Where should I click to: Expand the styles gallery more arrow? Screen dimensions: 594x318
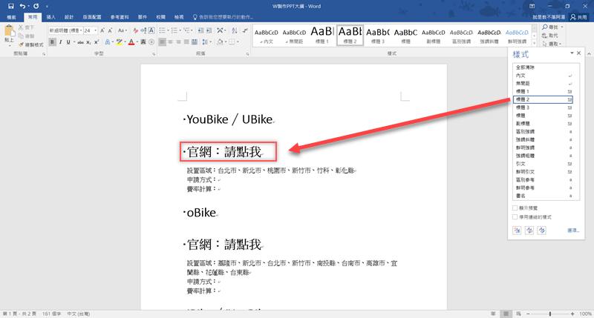click(532, 44)
